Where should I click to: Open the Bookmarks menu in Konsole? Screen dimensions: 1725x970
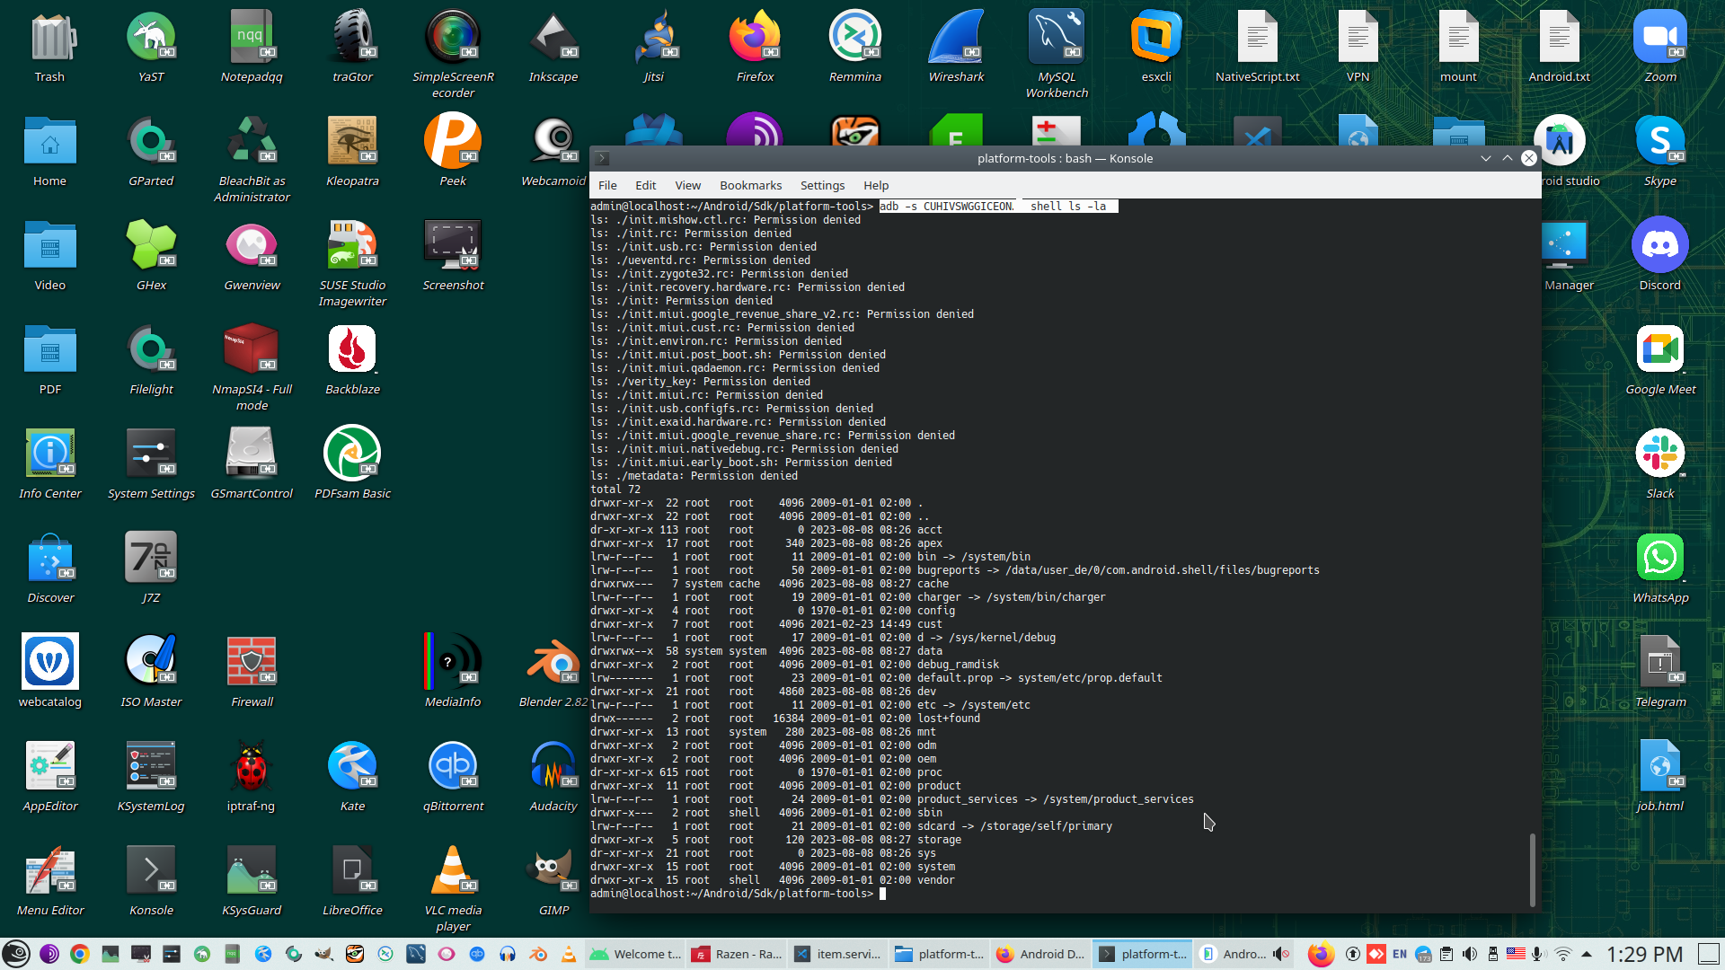point(750,186)
